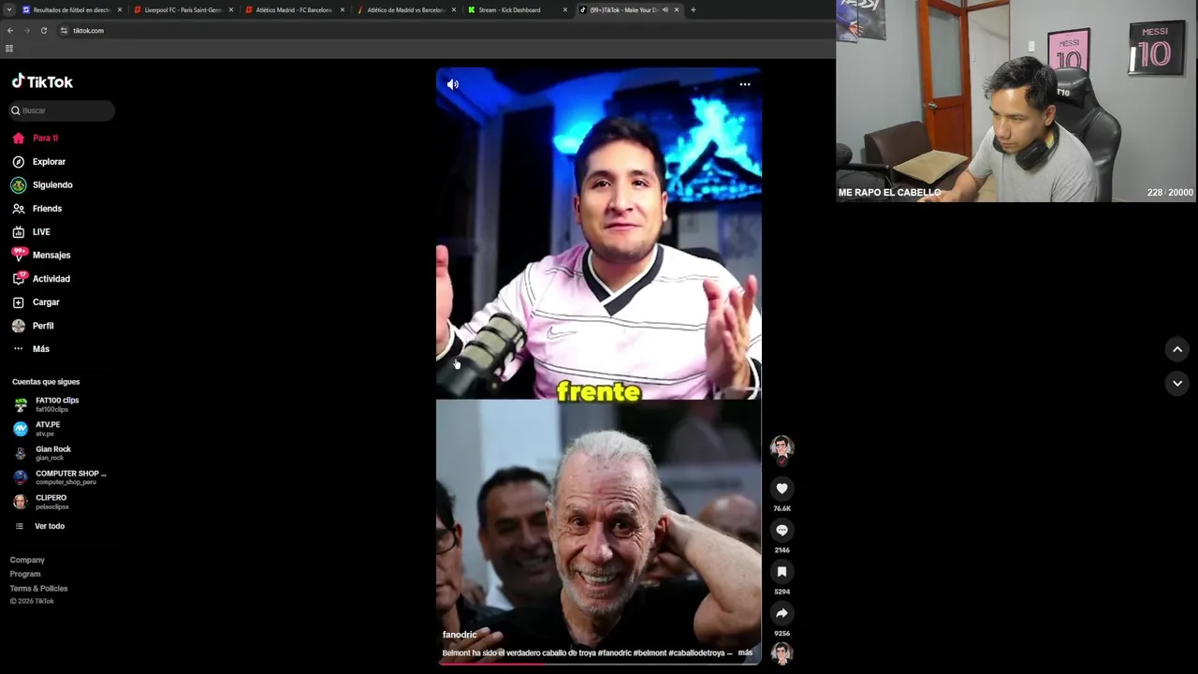This screenshot has width=1198, height=674.
Task: Seek the video using the bottom progress bar
Action: click(598, 663)
